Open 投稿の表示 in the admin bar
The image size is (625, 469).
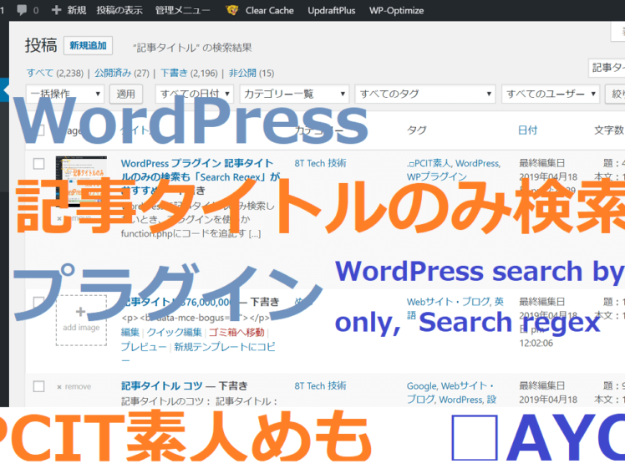119,10
